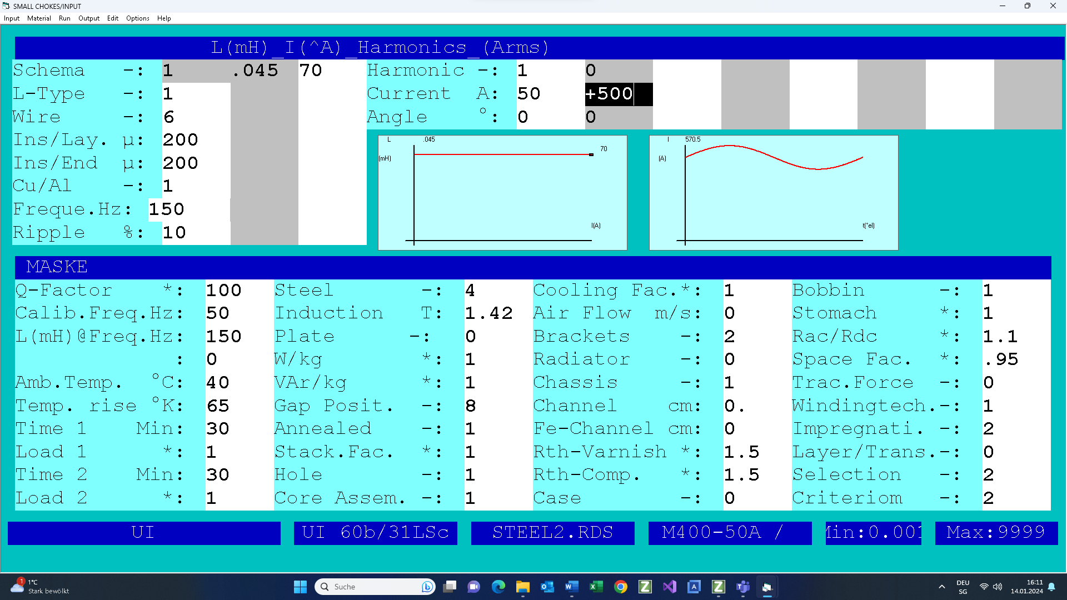Viewport: 1067px width, 600px height.
Task: Open the Help menu
Action: pyautogui.click(x=164, y=18)
